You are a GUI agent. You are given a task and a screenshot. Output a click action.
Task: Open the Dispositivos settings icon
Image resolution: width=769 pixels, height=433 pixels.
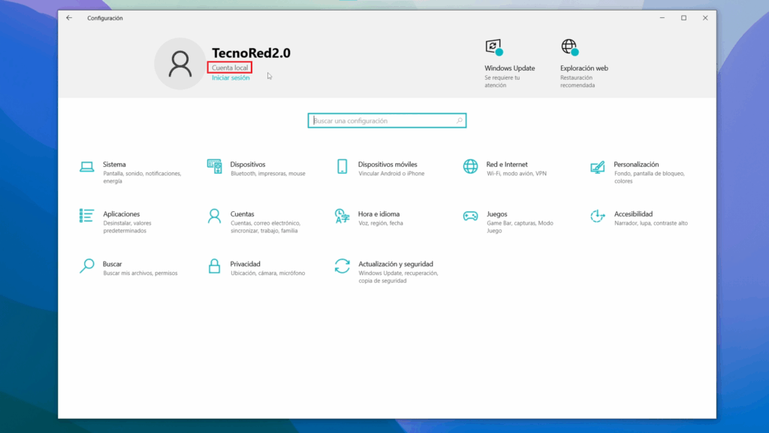214,167
